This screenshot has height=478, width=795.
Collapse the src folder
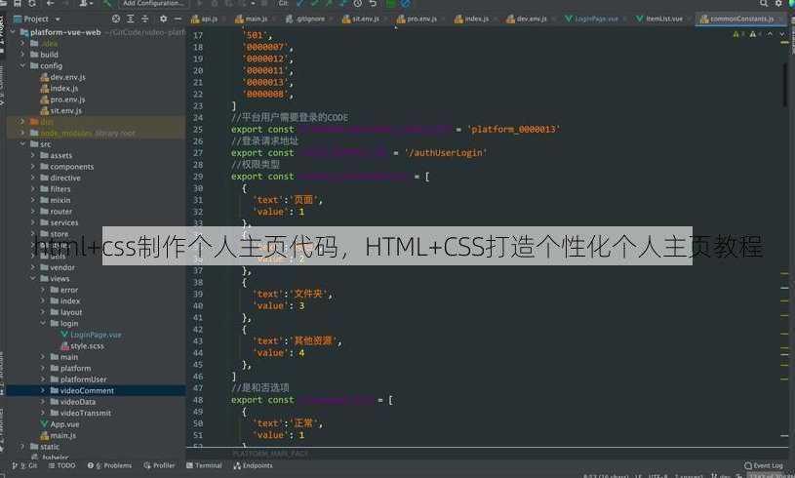(x=22, y=144)
